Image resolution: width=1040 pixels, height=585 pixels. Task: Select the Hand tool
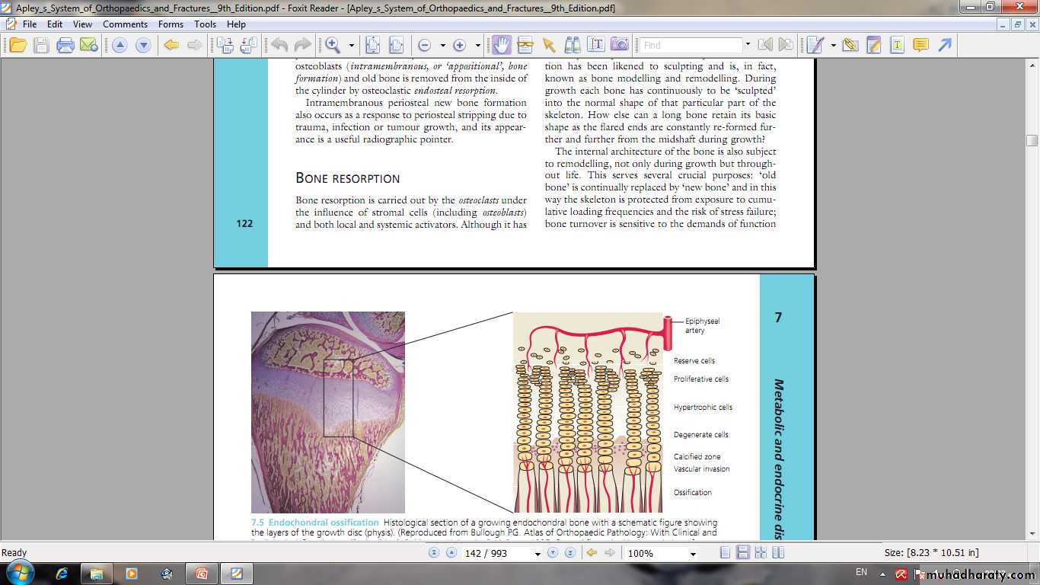[x=500, y=45]
